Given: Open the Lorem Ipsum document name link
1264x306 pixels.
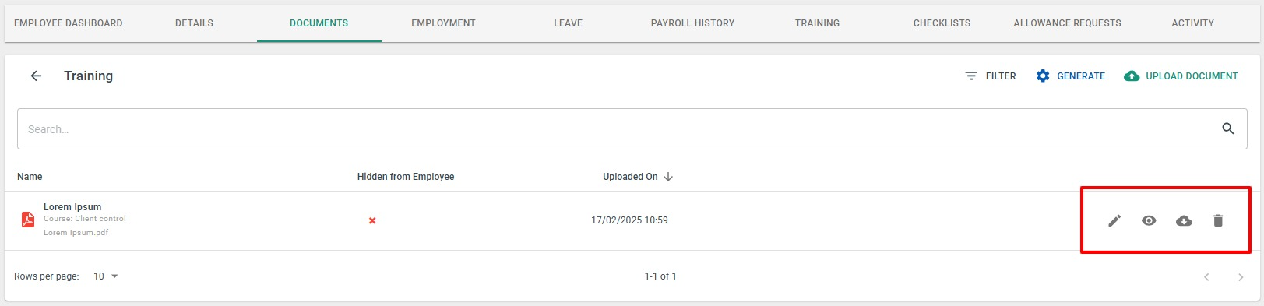Looking at the screenshot, I should [x=72, y=207].
